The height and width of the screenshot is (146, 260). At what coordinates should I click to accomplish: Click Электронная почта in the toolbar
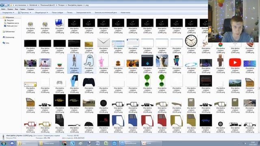tap(84, 13)
